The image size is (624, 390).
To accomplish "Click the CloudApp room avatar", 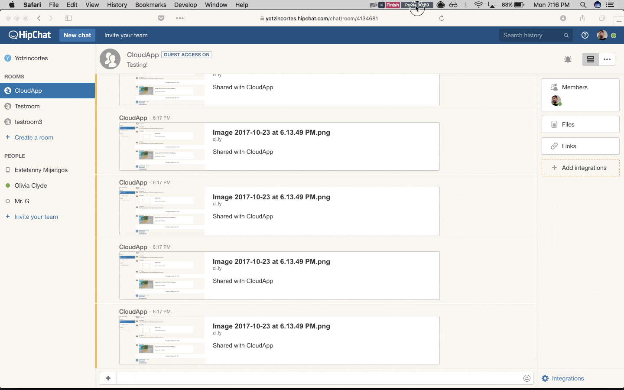I will (x=110, y=59).
